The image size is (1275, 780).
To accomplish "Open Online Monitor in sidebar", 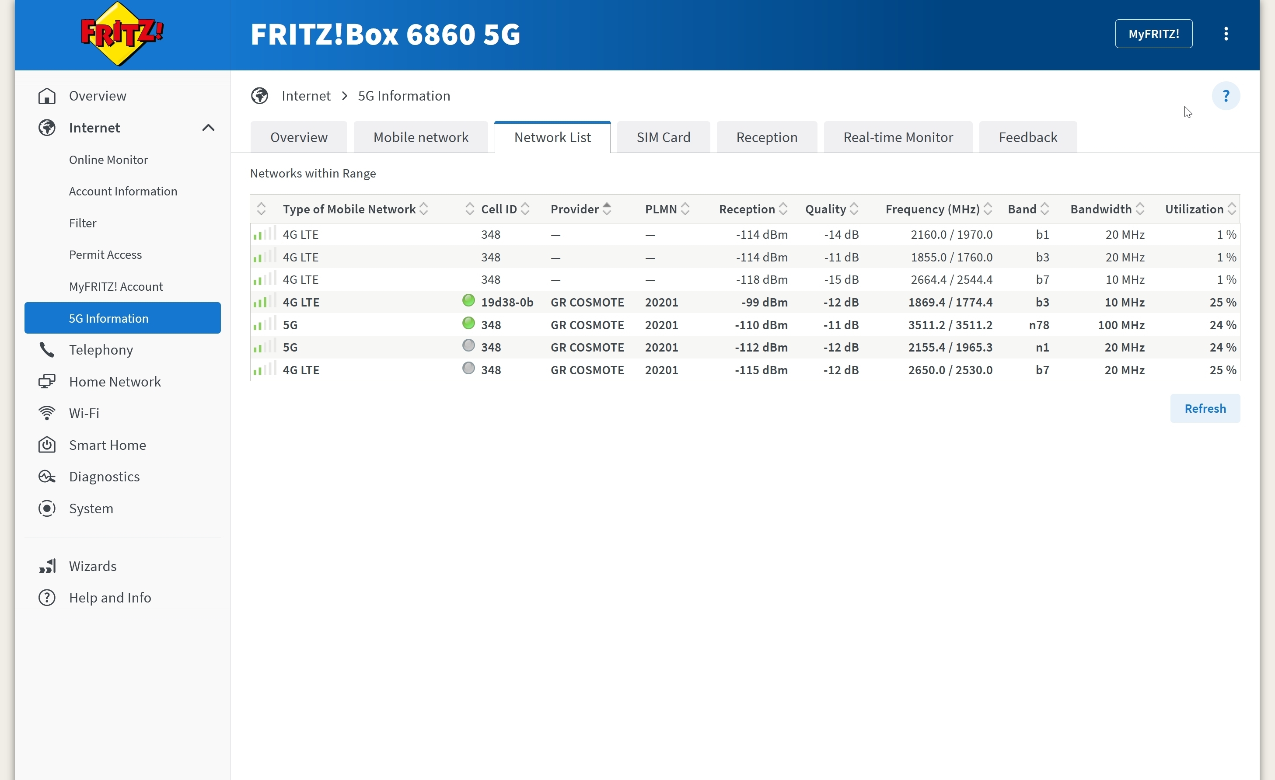I will [x=108, y=159].
